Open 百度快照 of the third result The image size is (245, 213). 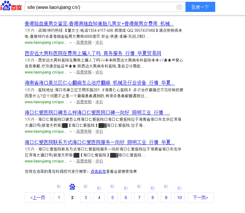point(84,102)
